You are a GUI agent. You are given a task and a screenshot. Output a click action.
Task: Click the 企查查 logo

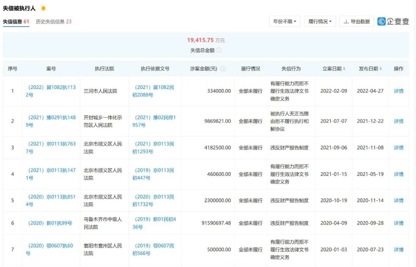pos(393,21)
